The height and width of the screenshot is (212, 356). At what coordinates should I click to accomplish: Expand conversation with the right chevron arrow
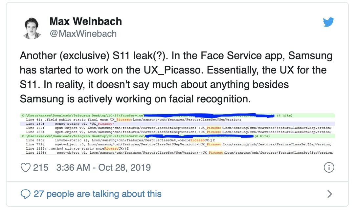[330, 194]
